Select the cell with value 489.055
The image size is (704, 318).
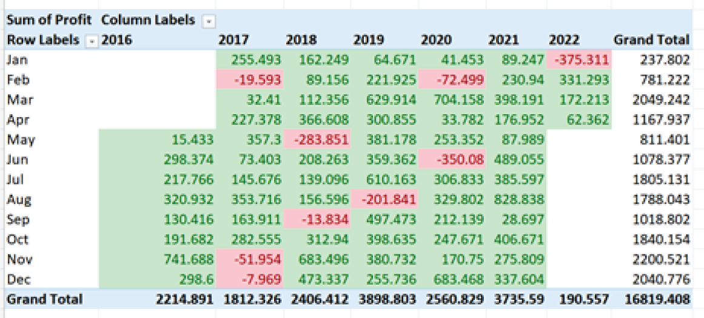(x=517, y=160)
